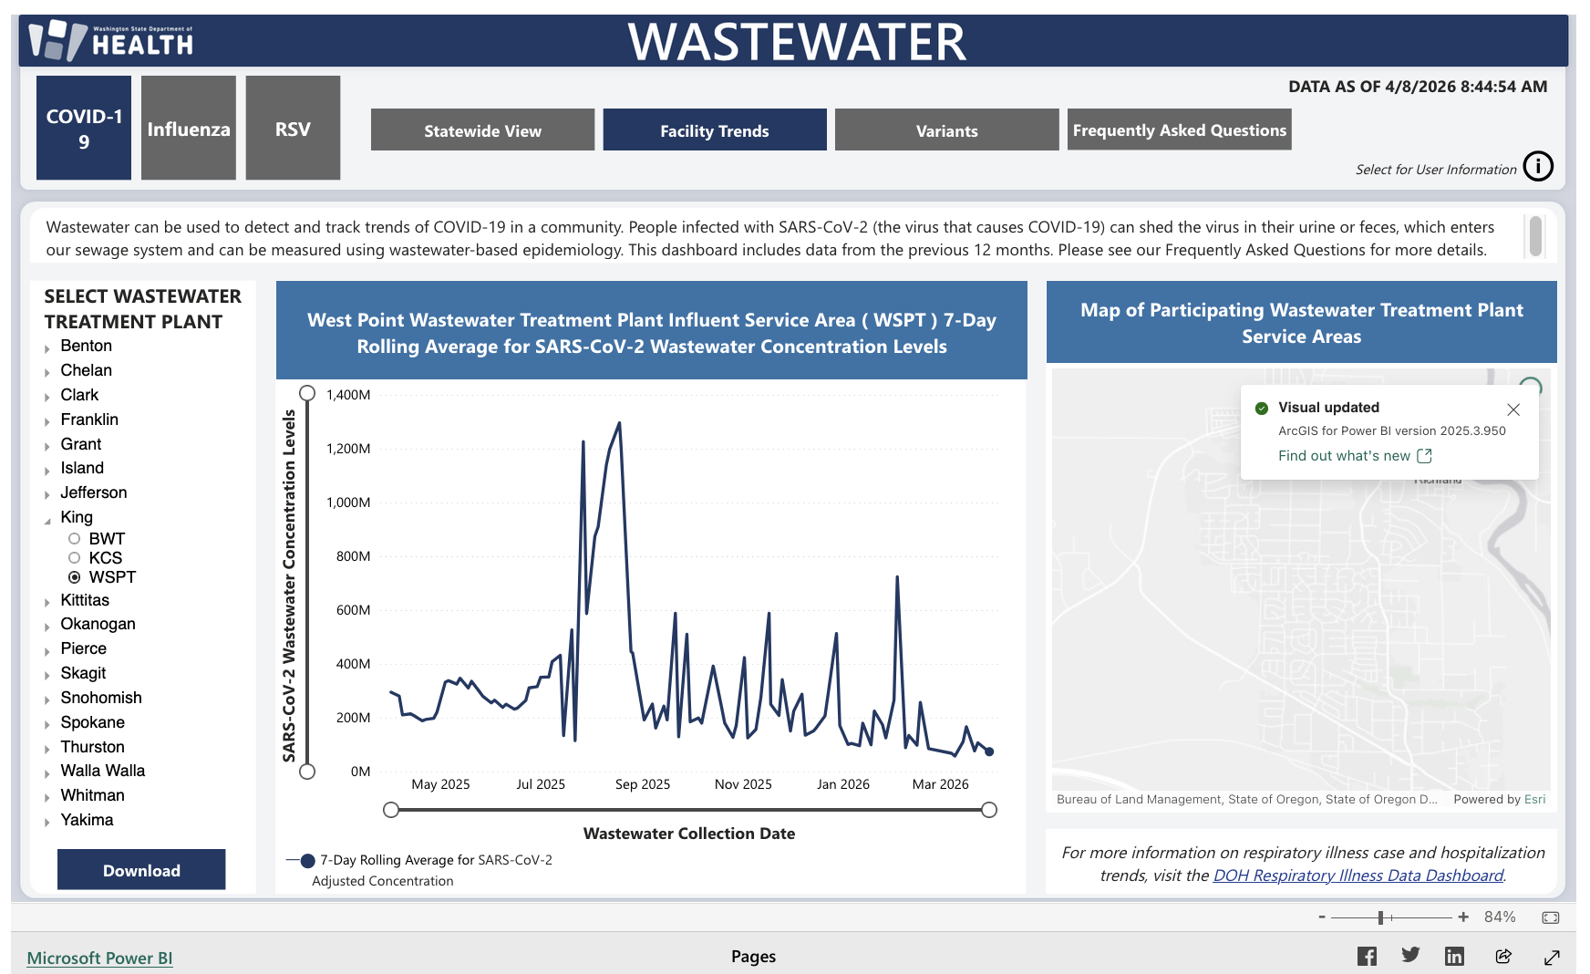Open DOH Respiratory Illness Data Dashboard link

[x=1358, y=876]
